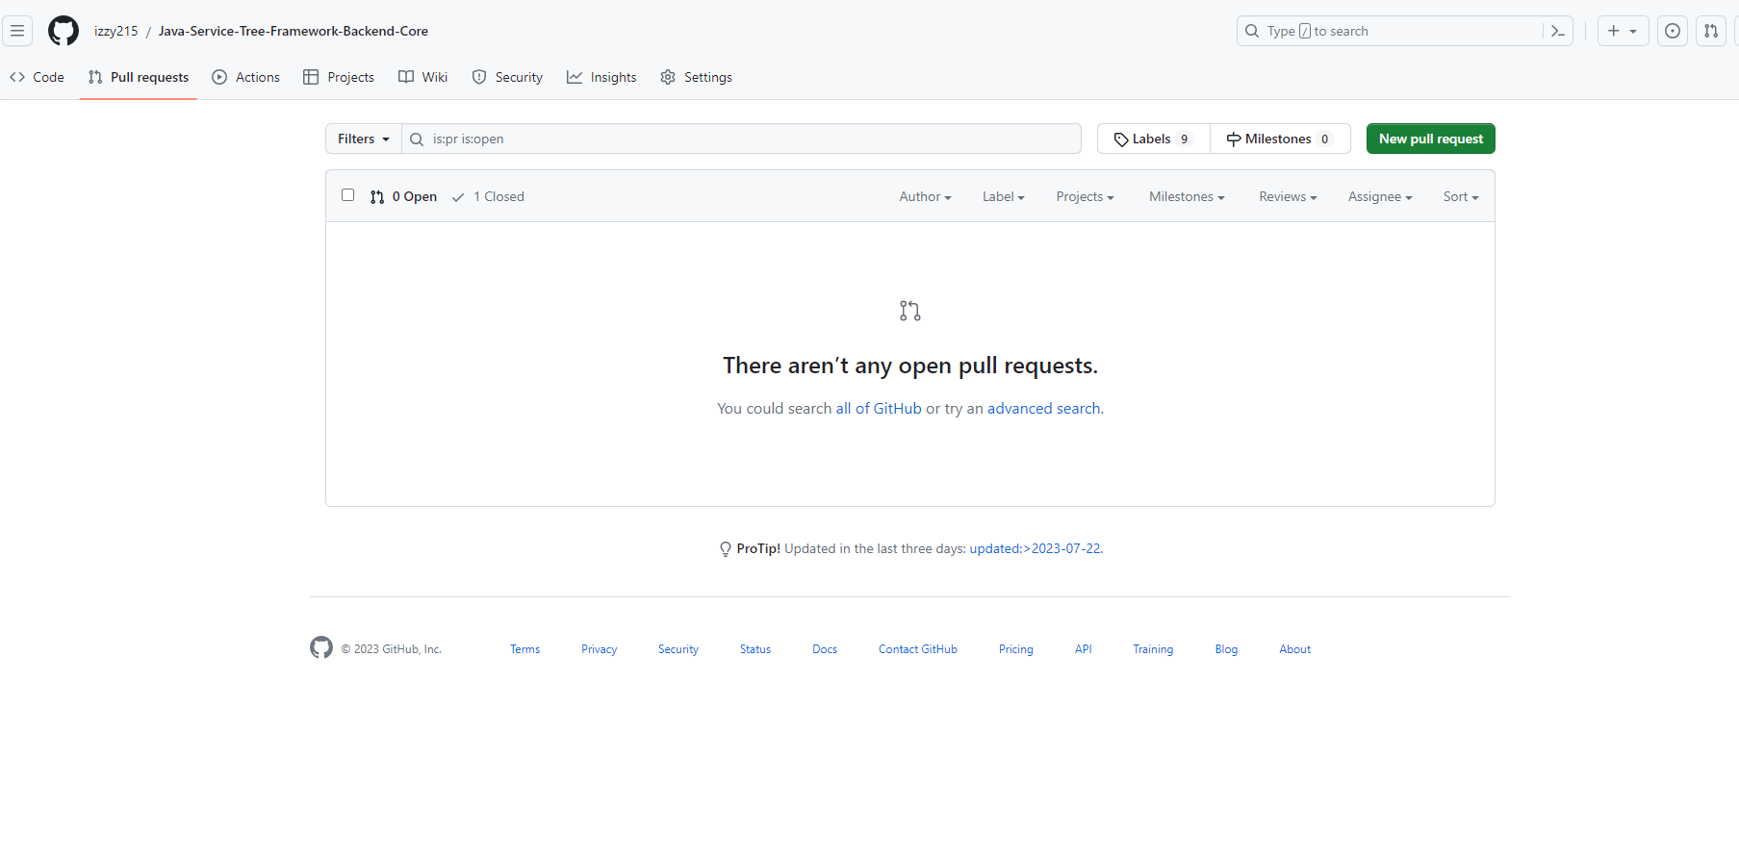
Task: Expand the Label filter dropdown
Action: (1003, 196)
